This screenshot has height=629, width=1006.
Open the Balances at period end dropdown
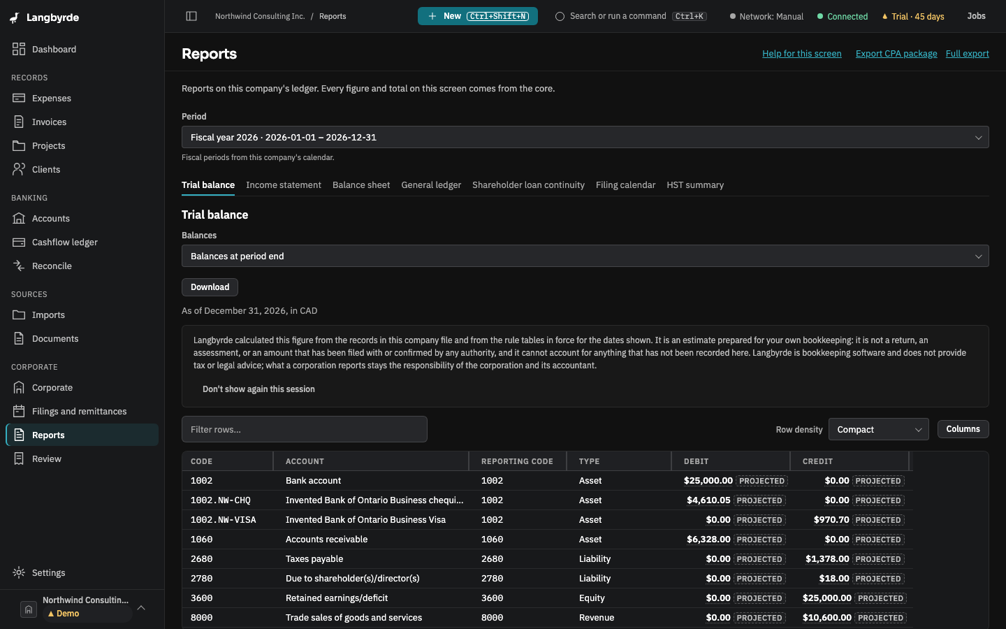click(x=585, y=256)
